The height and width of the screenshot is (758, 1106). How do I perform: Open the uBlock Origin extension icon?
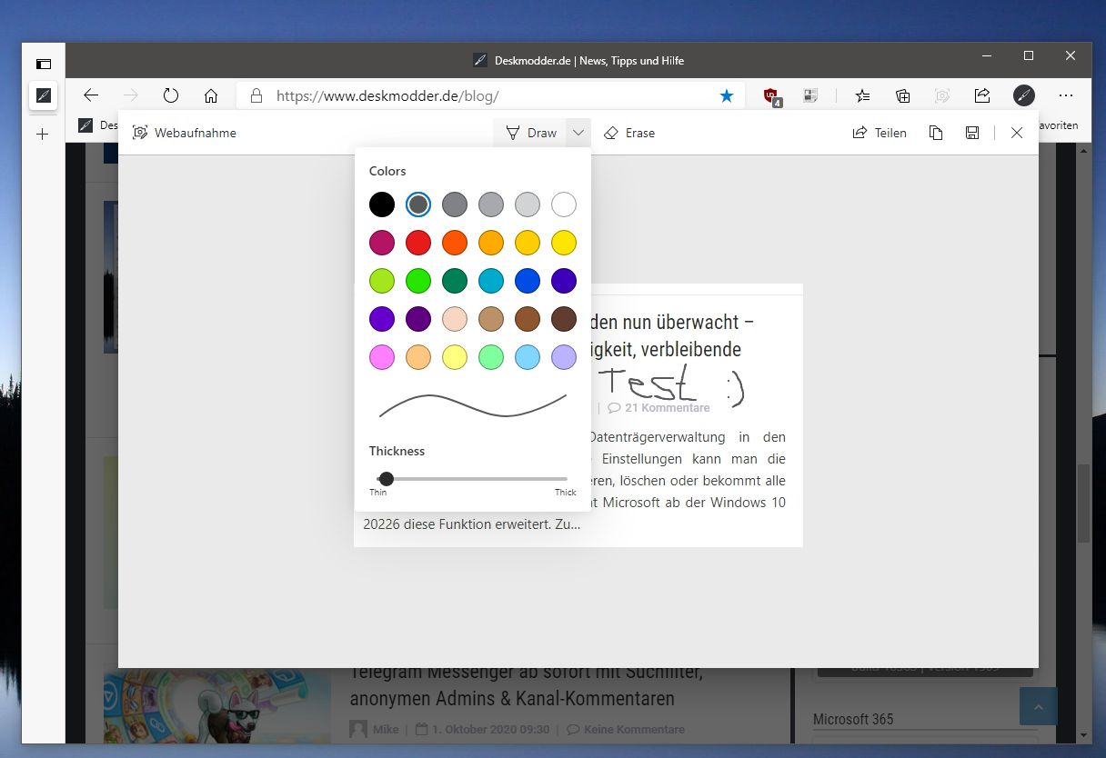771,96
